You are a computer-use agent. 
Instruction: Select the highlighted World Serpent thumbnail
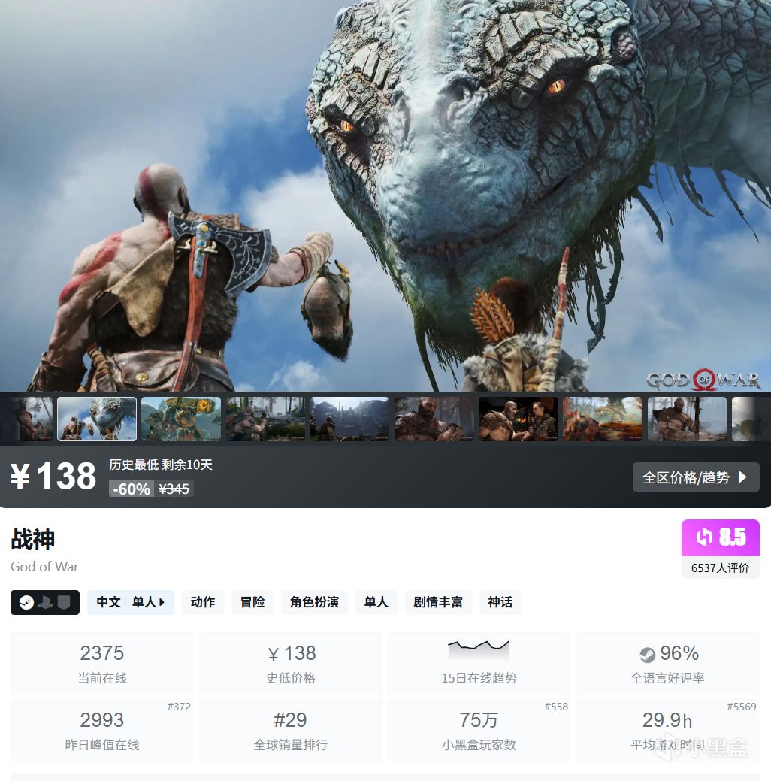97,419
